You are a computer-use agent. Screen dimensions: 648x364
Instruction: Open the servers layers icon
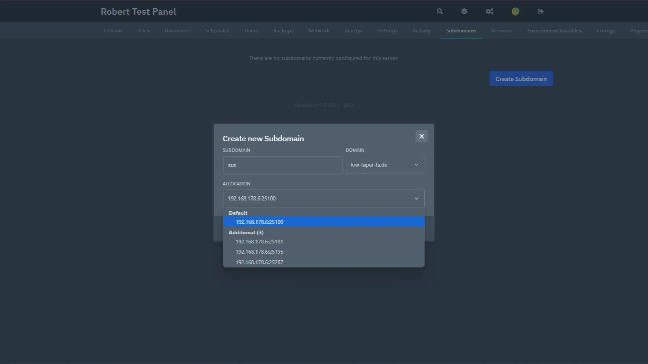tap(464, 11)
